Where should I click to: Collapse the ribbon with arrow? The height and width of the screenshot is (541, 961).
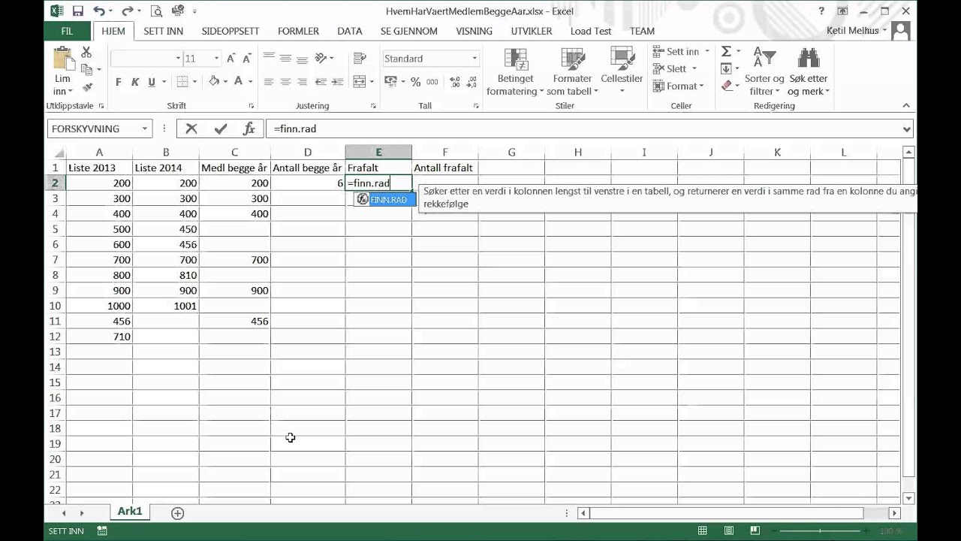click(906, 106)
